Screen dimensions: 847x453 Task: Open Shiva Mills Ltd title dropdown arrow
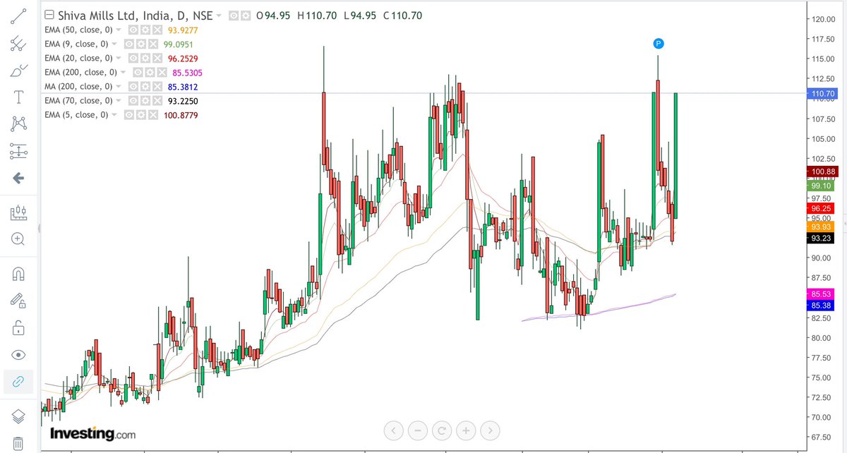coord(218,15)
